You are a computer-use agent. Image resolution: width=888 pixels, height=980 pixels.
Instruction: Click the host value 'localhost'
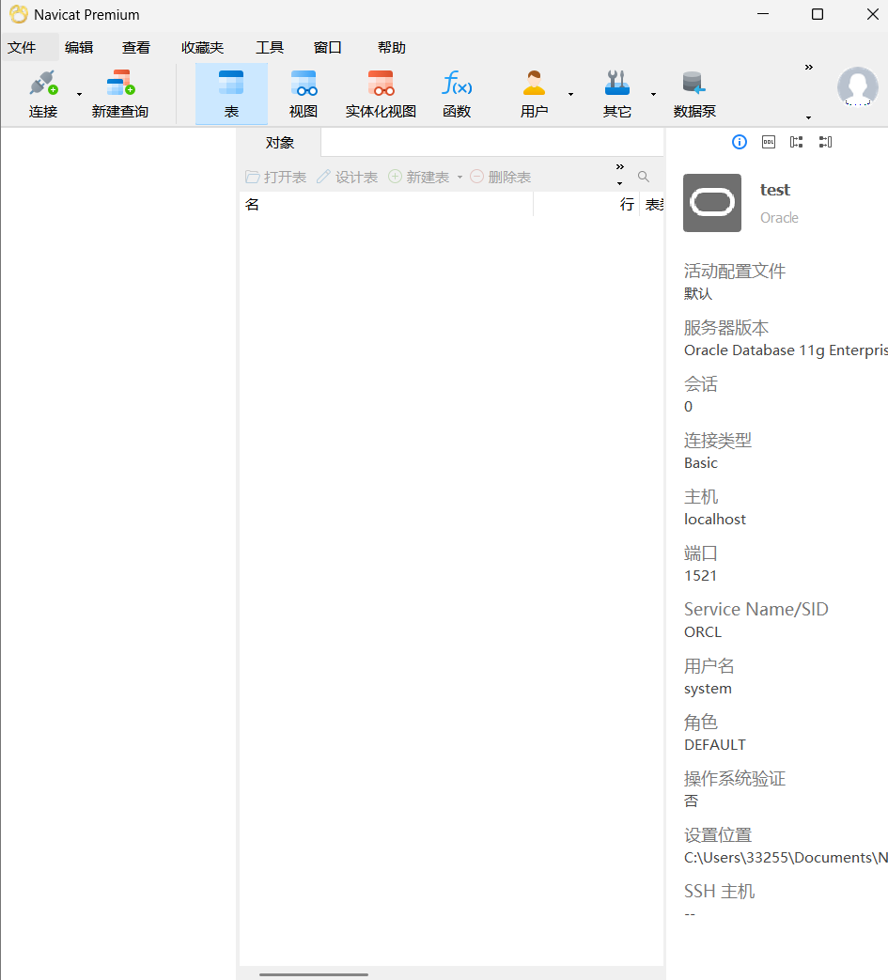[715, 520]
